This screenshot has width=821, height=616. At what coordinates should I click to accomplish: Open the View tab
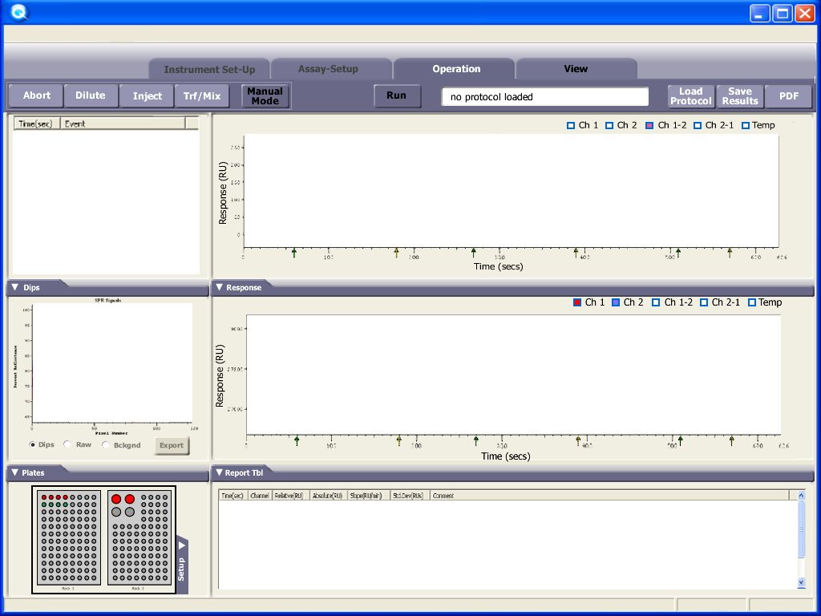pos(576,69)
